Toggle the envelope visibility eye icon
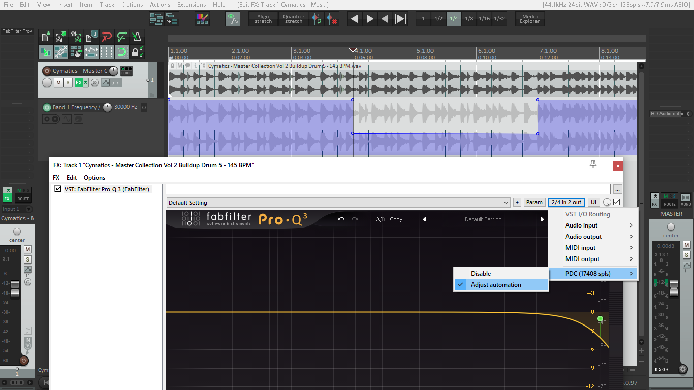 [233, 19]
